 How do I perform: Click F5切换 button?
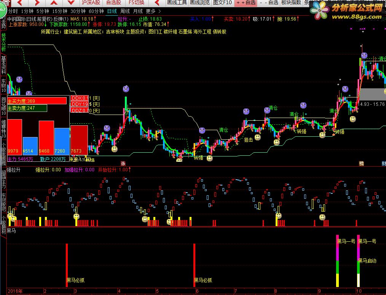[x=136, y=2]
